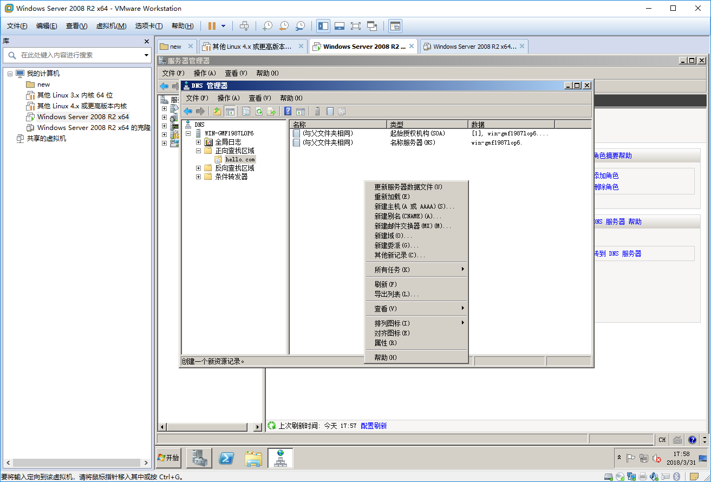The width and height of the screenshot is (711, 482).
Task: Click the up-one-level folder icon in DNS toolbar
Action: point(217,111)
